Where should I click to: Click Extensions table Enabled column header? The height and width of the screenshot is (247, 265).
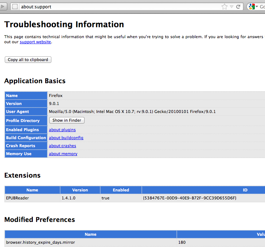point(121,190)
